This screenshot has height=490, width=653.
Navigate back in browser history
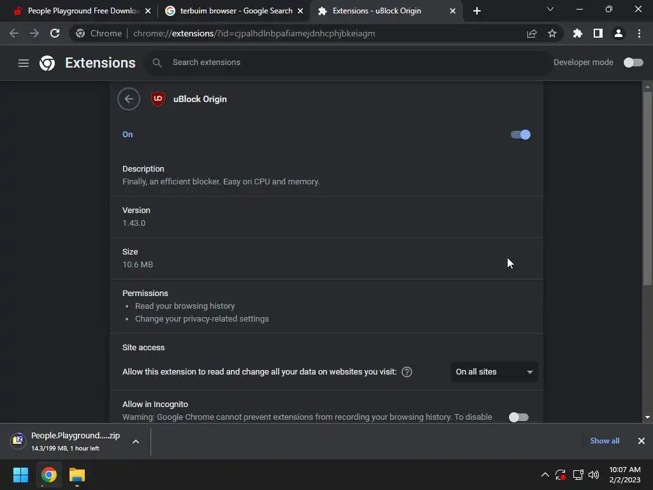point(14,33)
